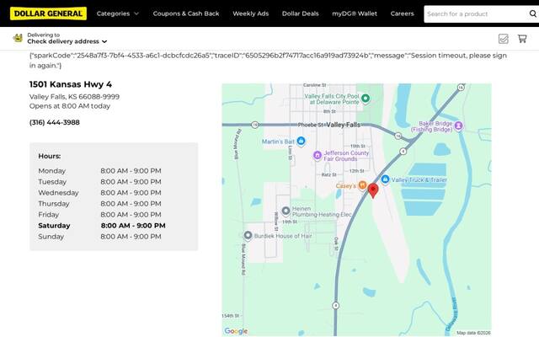Viewport: 539px width, 337px height.
Task: Click the Valley Falls town label on map
Action: point(343,125)
